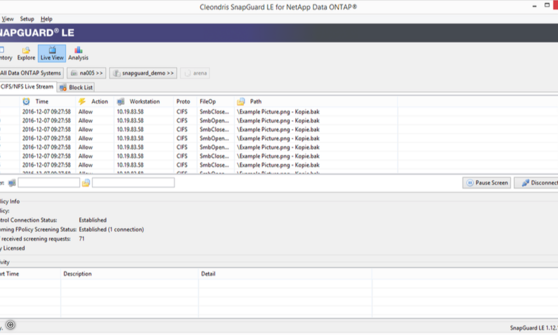Pause the live stream with Pause Screen

pyautogui.click(x=487, y=183)
